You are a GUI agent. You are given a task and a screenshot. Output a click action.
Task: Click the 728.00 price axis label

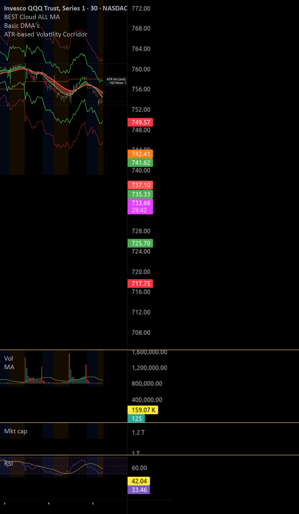tap(141, 231)
